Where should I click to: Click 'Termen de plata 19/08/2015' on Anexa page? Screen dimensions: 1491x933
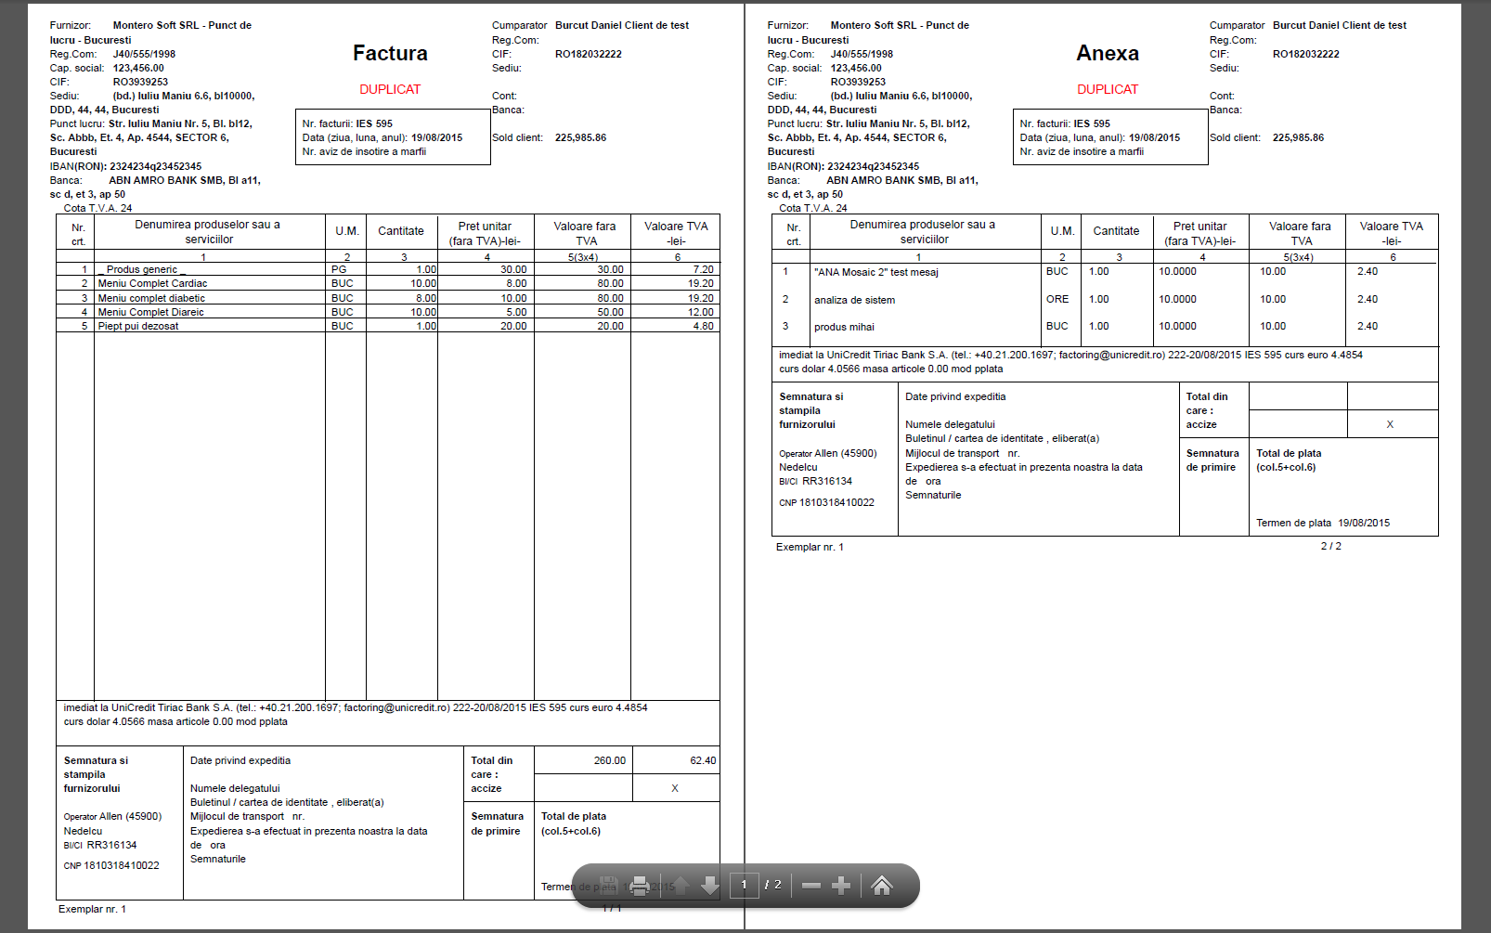click(1322, 523)
